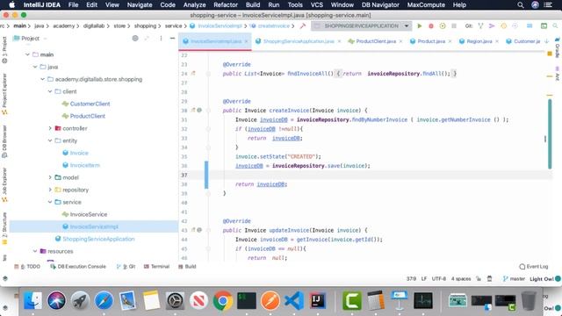
Task: Collapse the java folder node
Action: (35, 67)
